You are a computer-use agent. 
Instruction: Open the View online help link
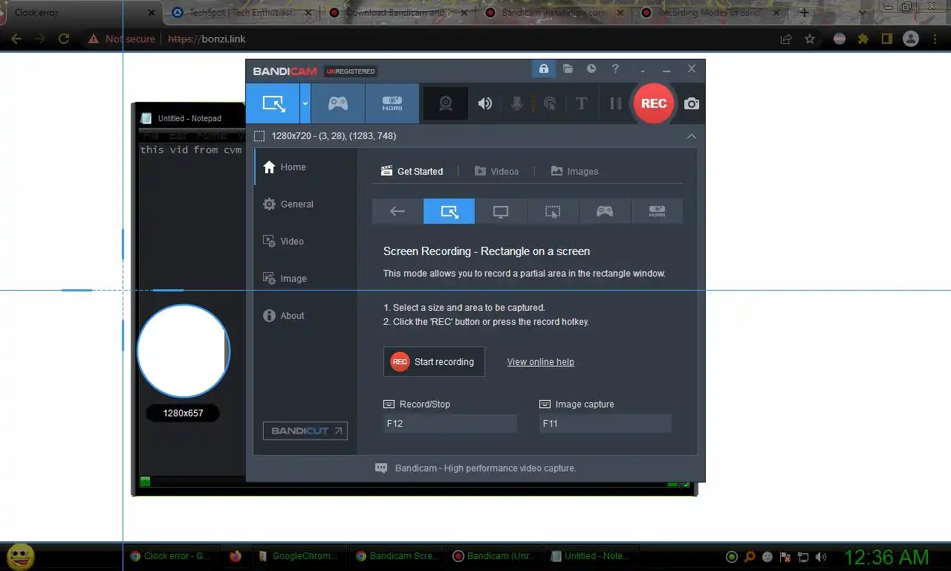[540, 362]
